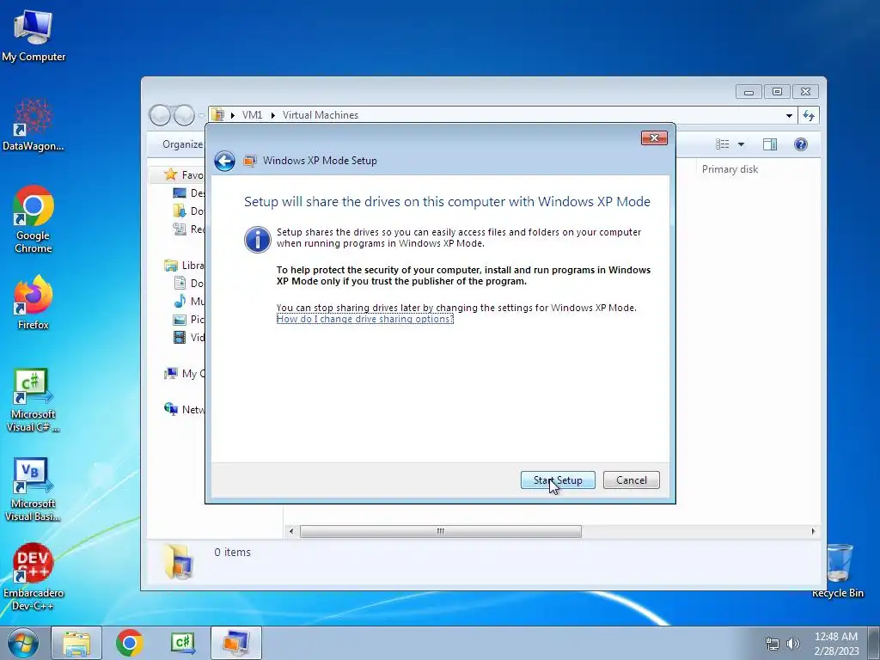Open the DataWagon desktop shortcut

(x=34, y=125)
